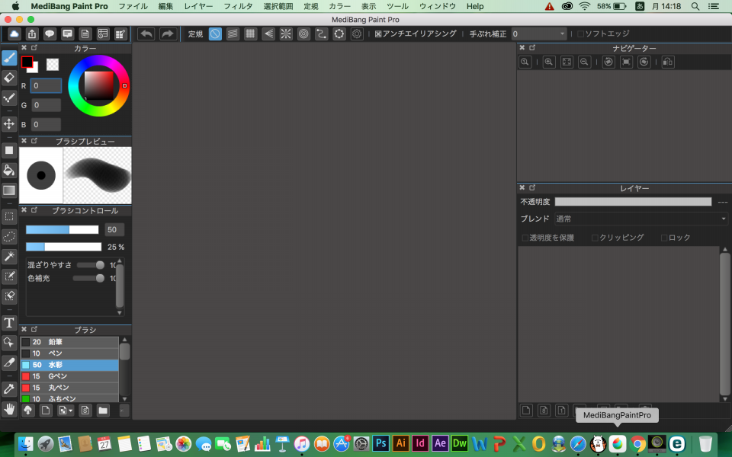Enable the クリッピング checkbox

pyautogui.click(x=595, y=238)
